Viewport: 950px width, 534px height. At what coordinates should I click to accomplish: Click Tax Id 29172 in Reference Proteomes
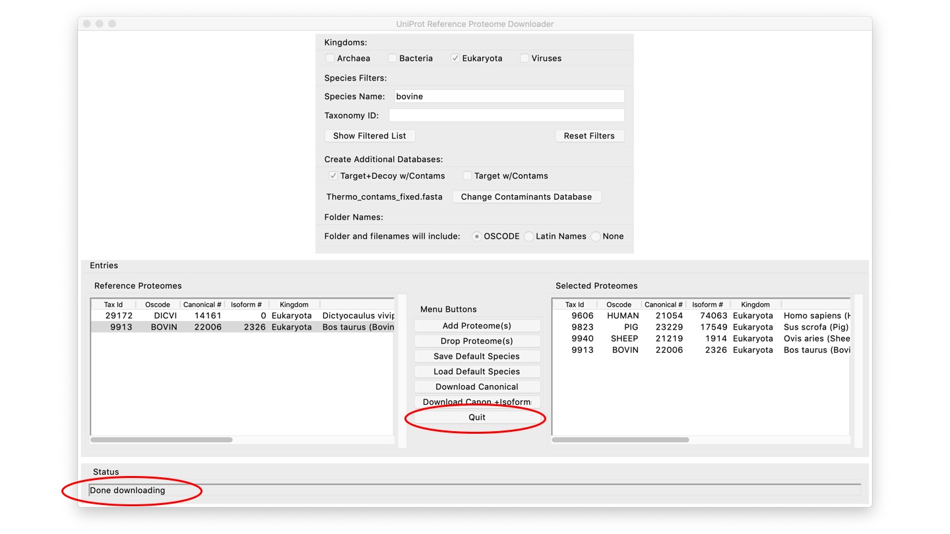pos(119,316)
